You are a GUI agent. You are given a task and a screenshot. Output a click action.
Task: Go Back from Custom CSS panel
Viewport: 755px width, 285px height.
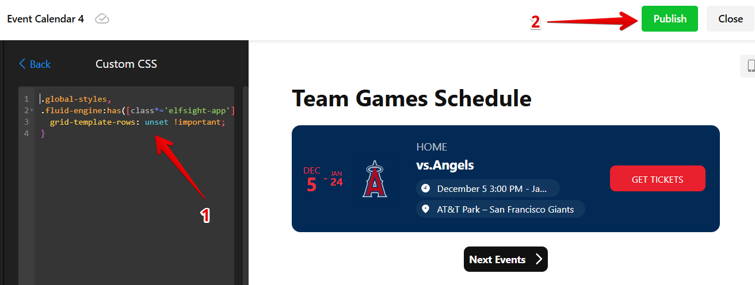pyautogui.click(x=35, y=64)
